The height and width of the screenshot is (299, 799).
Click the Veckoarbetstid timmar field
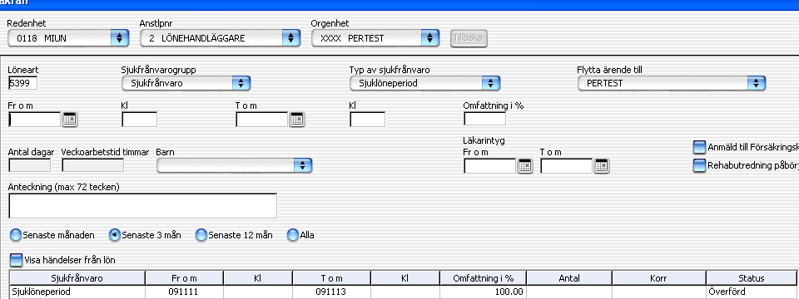point(92,165)
